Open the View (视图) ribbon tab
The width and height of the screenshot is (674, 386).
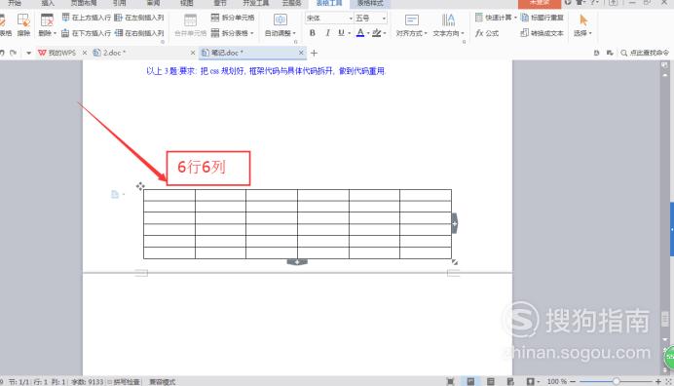coord(187,4)
